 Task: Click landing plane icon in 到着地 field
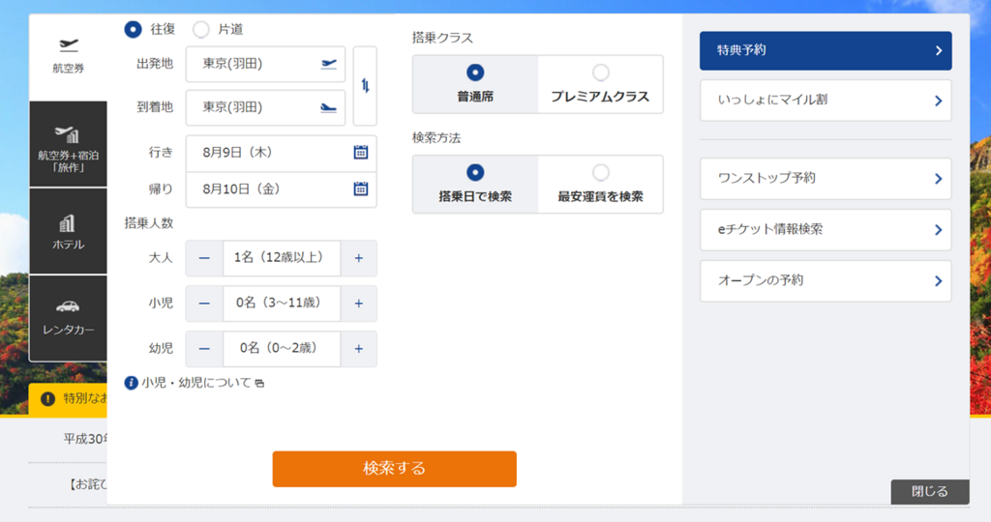pyautogui.click(x=329, y=108)
